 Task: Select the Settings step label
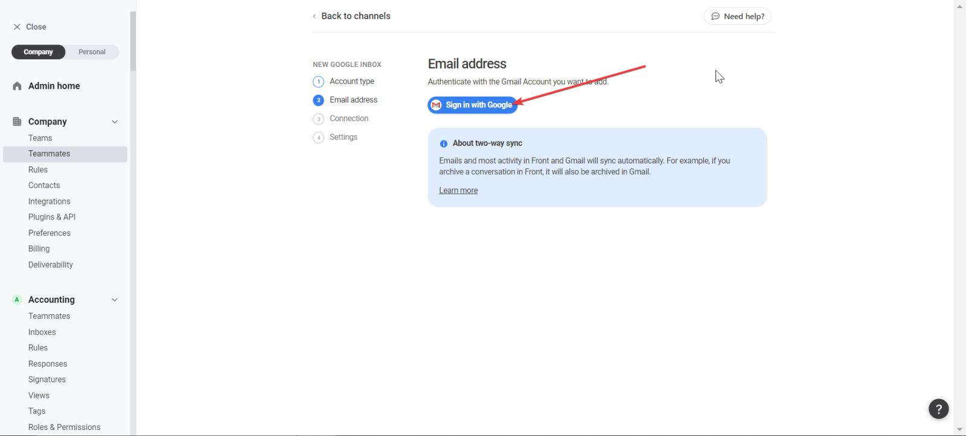pyautogui.click(x=344, y=137)
